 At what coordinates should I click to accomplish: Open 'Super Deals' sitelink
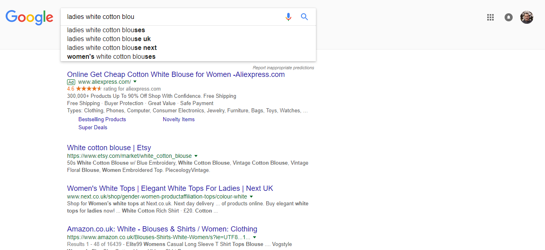[x=93, y=128]
